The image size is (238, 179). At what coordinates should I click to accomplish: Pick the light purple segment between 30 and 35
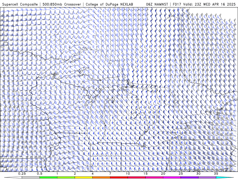(207, 178)
